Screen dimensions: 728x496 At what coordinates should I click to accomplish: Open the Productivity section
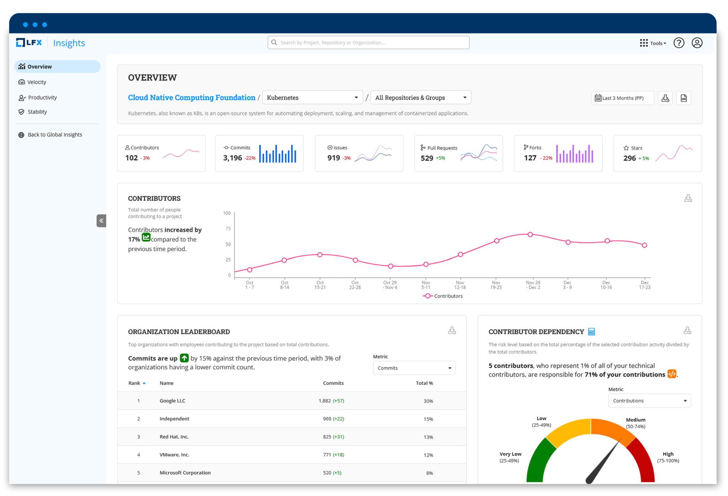(x=42, y=97)
